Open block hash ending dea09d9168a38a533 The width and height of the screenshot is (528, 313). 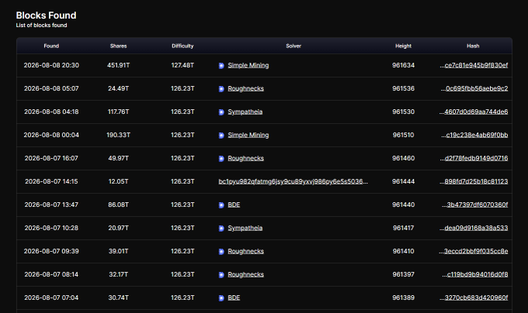pyautogui.click(x=474, y=228)
